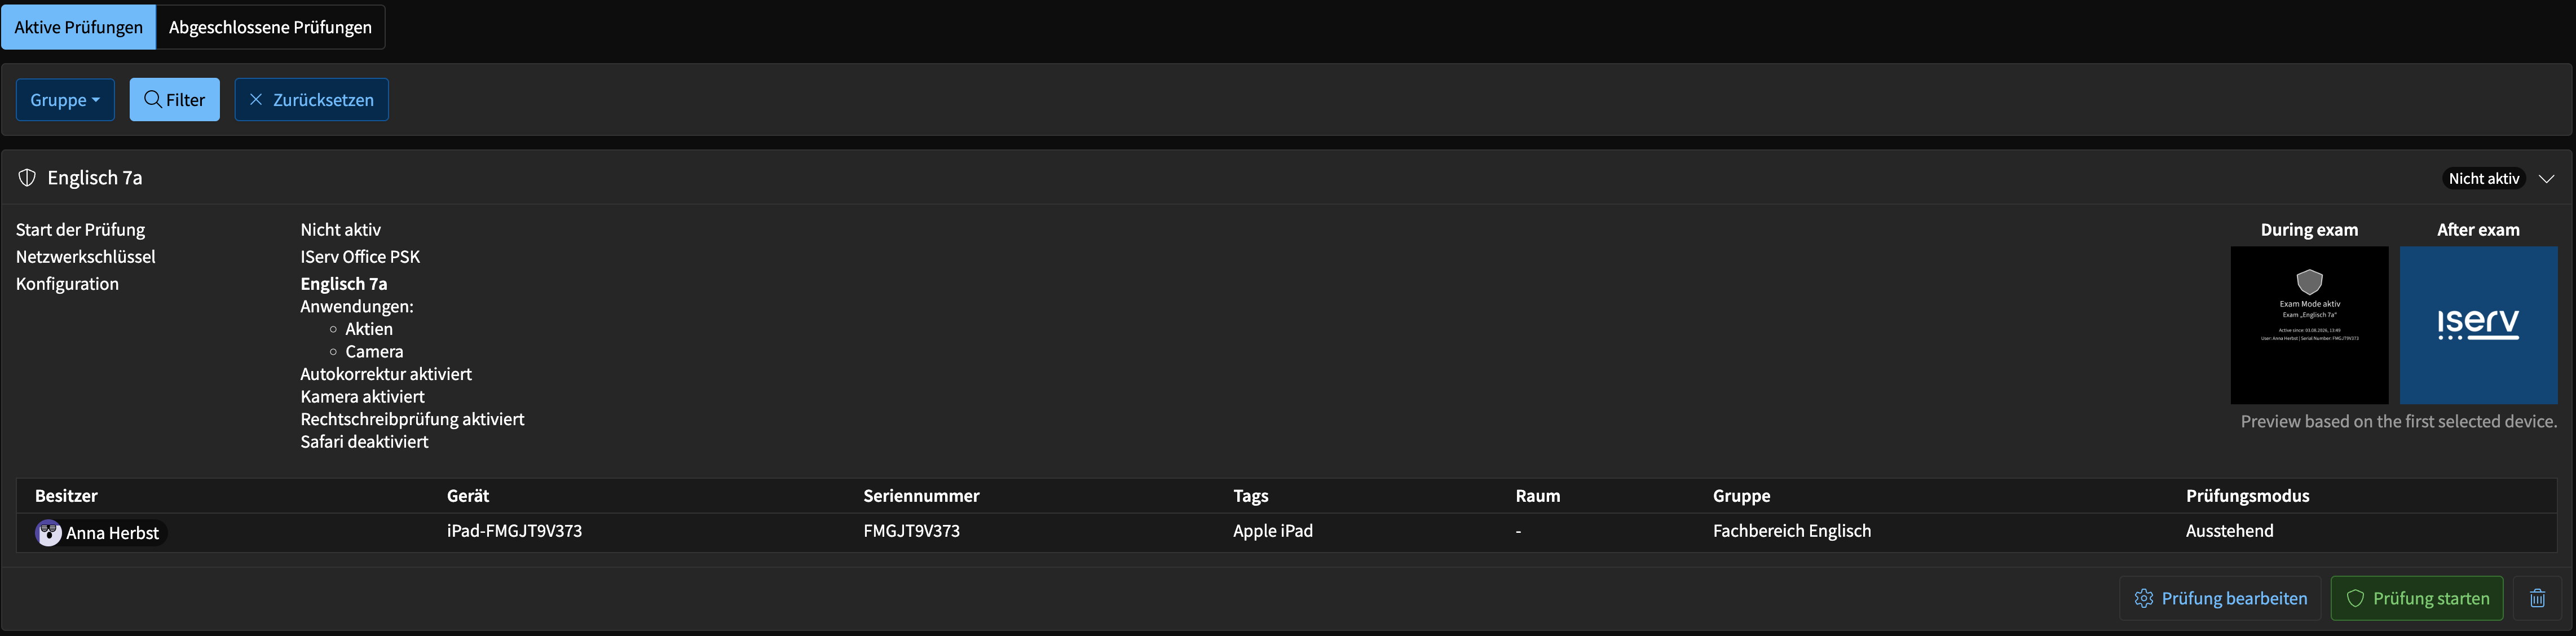Click the shield icon in Prüfung starten
This screenshot has width=2576, height=636.
click(x=2355, y=598)
